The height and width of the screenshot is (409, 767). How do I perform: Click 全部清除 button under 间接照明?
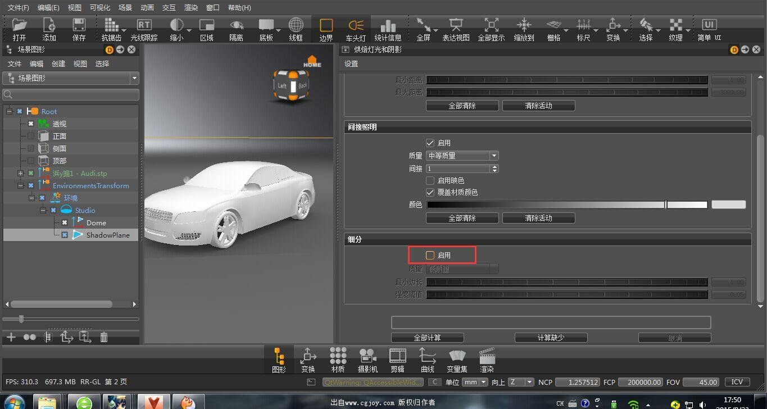point(462,218)
